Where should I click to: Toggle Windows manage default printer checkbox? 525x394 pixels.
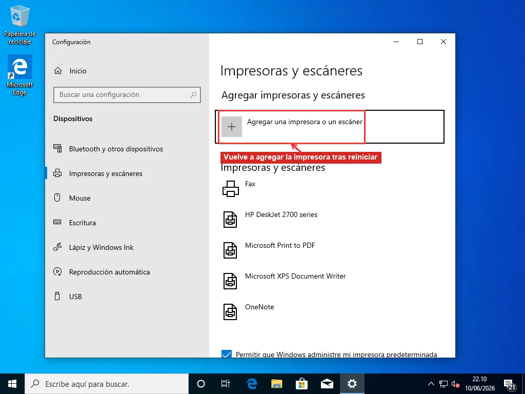point(227,354)
